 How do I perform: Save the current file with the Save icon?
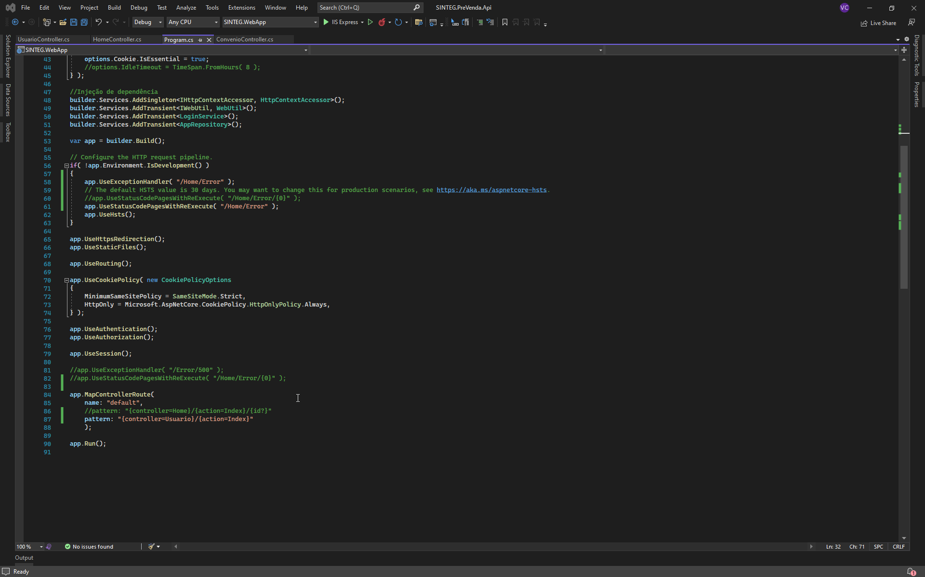point(73,22)
